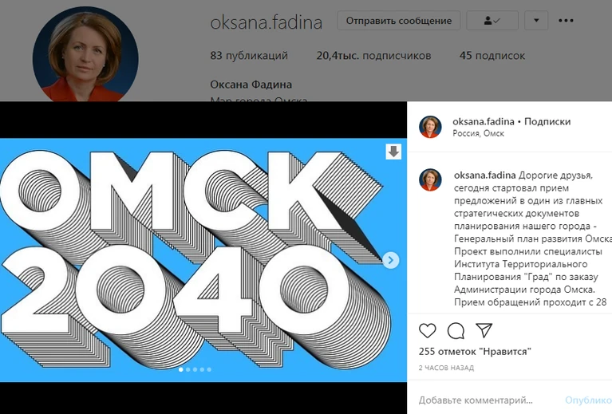This screenshot has width=612, height=414.
Task: Expand the suggested accounts dropdown arrow
Action: click(x=536, y=21)
